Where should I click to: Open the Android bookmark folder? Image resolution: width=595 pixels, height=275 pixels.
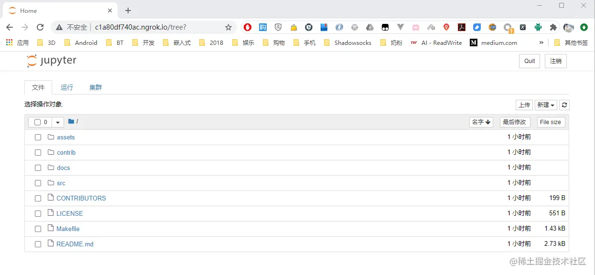81,42
